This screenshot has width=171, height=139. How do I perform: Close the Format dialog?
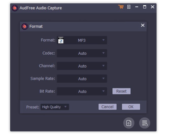coord(143,25)
